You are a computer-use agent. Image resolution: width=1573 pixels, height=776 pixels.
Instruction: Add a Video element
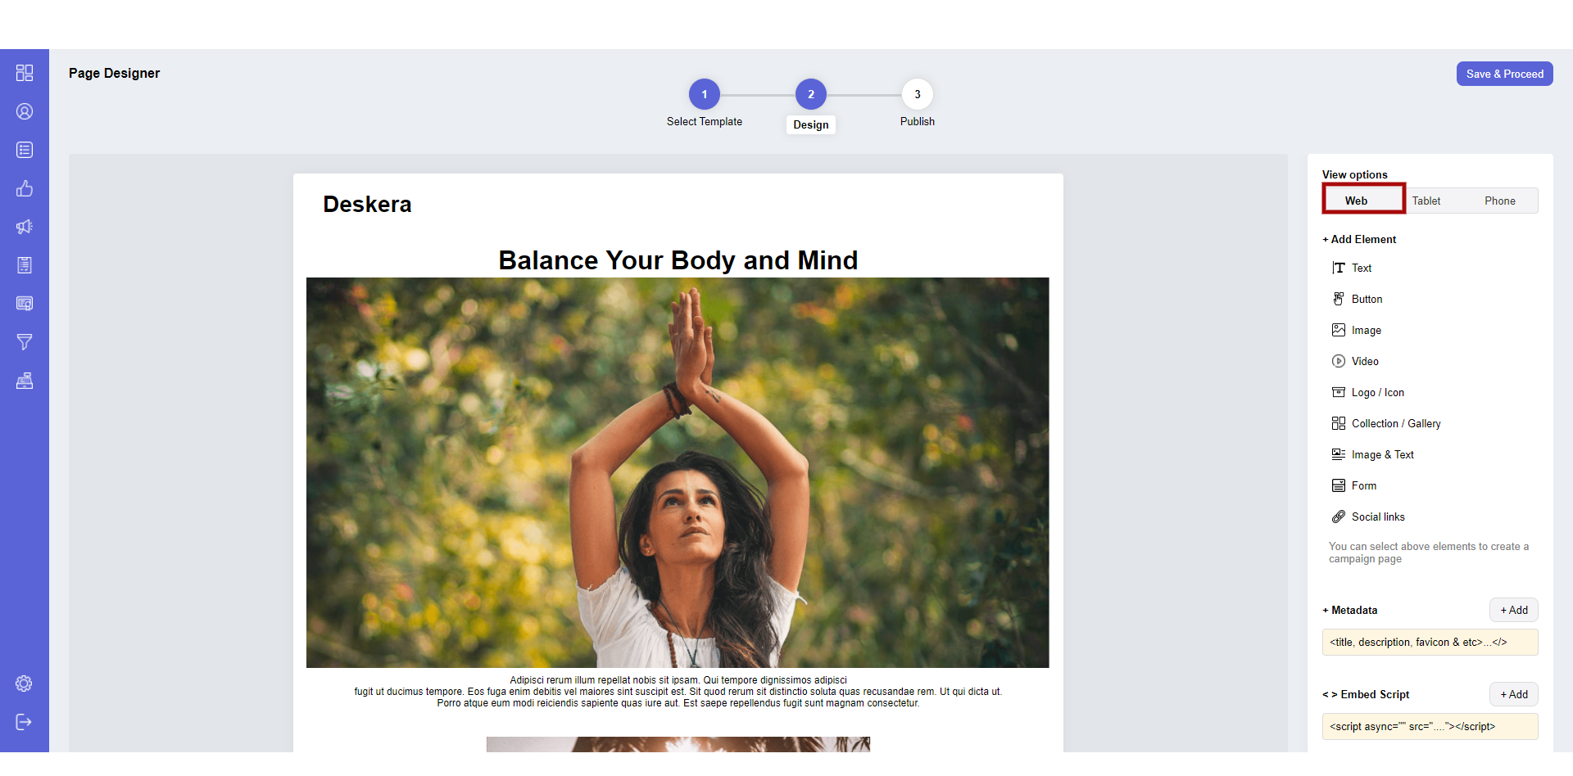click(x=1355, y=361)
